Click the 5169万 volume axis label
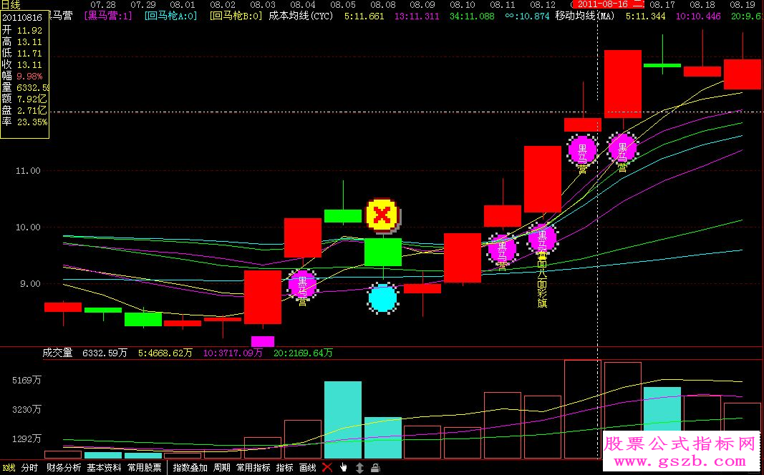Screen dimensions: 764x475 [28, 380]
